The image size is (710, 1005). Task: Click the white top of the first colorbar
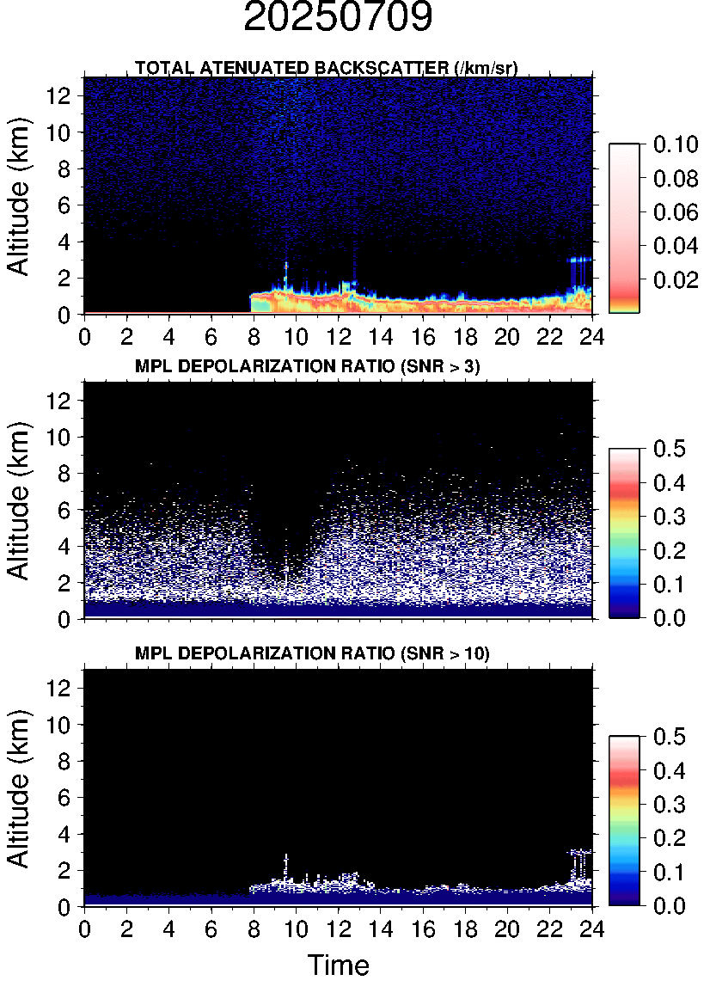tap(624, 155)
